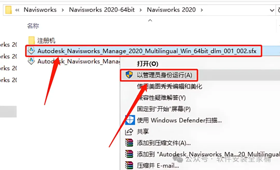Select the last 'rks 20' item in the navigation pane
Screen dimensions: 280x170
pos(8,80)
